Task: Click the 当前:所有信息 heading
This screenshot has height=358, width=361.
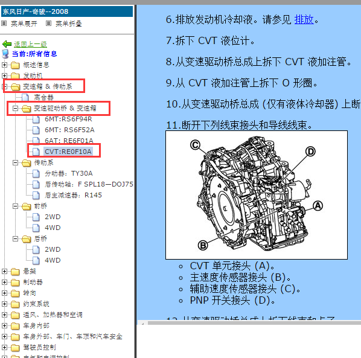Action: click(34, 54)
